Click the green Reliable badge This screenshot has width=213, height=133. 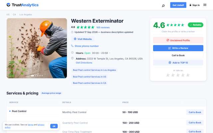[x=195, y=25]
